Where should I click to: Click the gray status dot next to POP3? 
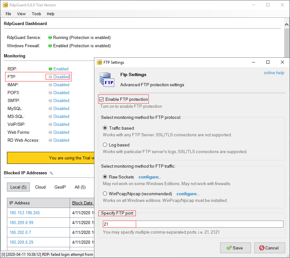(x=50, y=93)
